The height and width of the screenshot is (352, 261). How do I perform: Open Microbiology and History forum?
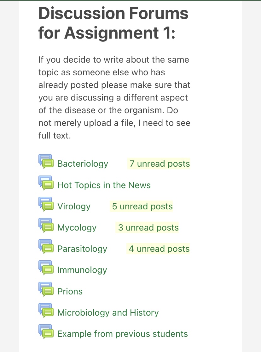point(108,313)
